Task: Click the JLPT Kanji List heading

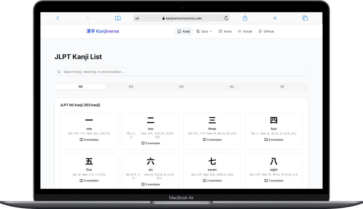Action: pyautogui.click(x=78, y=57)
